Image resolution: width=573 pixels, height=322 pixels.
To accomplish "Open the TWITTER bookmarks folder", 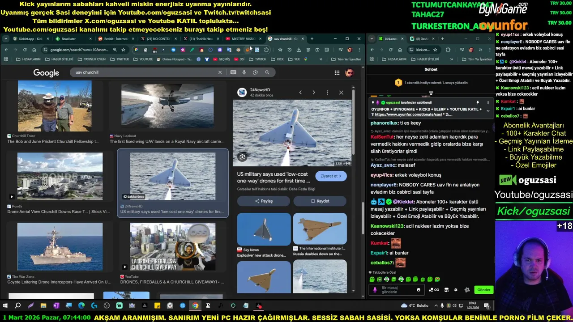I will [120, 59].
